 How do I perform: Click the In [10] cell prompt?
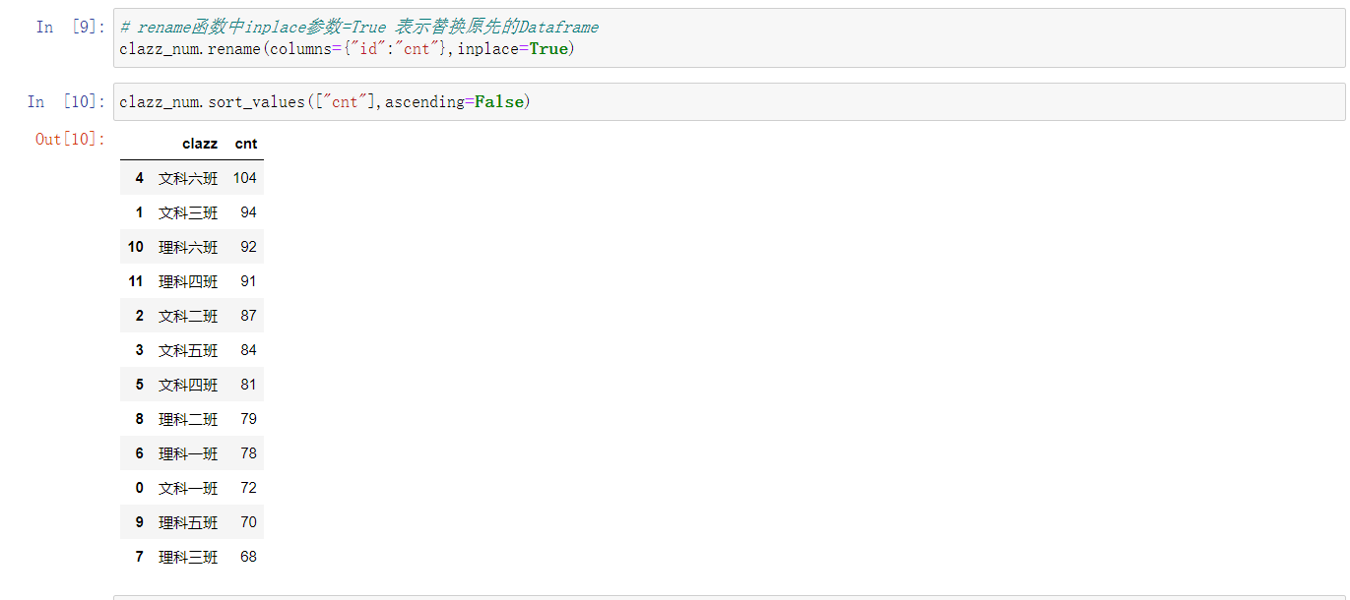pyautogui.click(x=66, y=101)
